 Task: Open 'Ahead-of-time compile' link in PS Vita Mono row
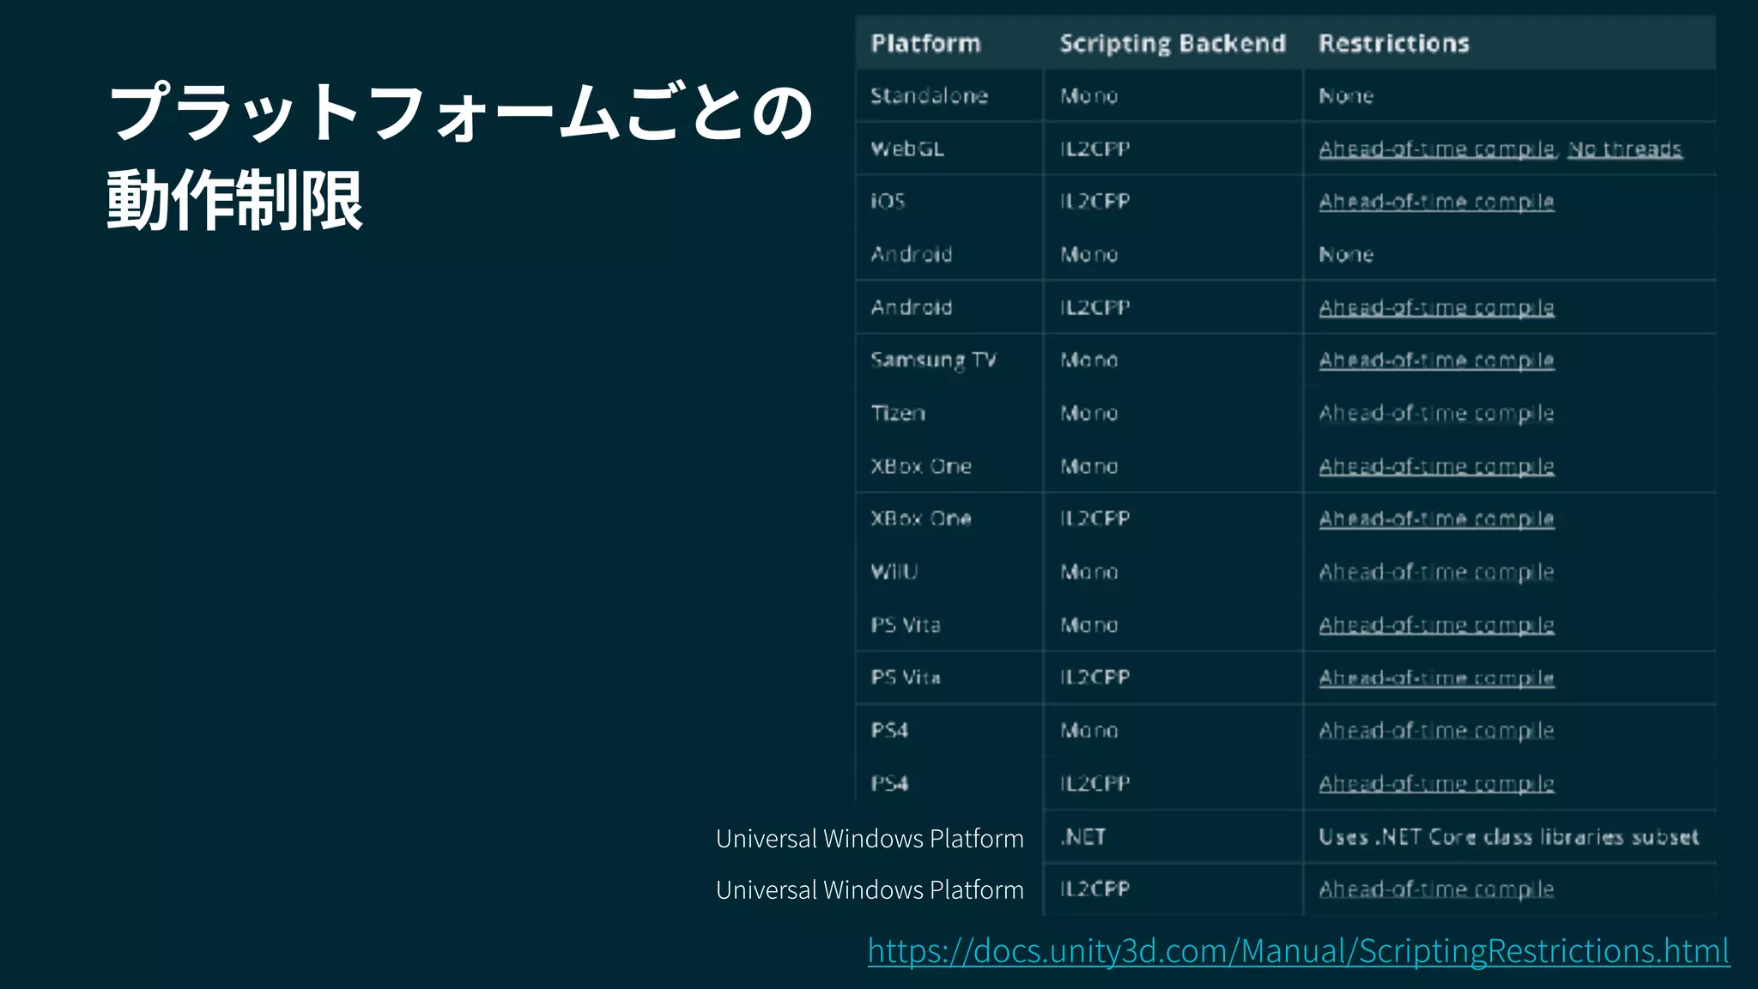point(1437,625)
